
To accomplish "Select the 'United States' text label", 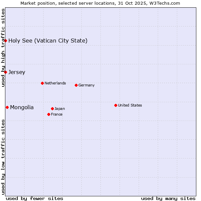I will (130, 105).
